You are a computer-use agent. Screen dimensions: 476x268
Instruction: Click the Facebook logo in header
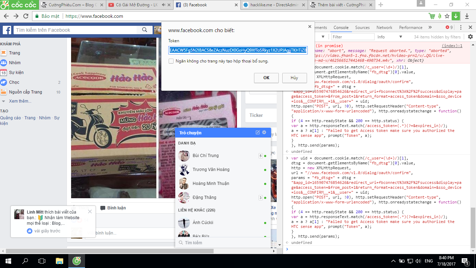(x=7, y=30)
